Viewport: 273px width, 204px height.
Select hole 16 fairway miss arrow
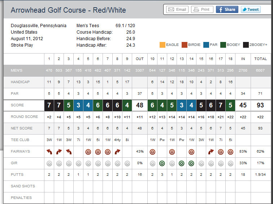pyautogui.click(x=211, y=152)
